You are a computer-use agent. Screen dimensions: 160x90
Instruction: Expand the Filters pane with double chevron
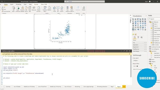point(130,15)
